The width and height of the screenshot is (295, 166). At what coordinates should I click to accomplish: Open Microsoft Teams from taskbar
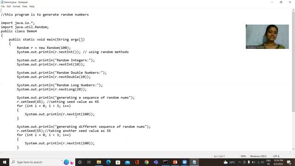click(x=156, y=162)
